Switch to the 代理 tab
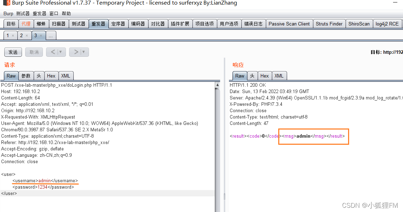 coord(26,24)
